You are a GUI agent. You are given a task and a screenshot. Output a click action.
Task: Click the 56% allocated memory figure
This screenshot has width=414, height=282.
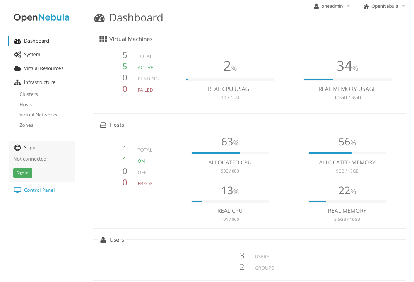point(347,142)
